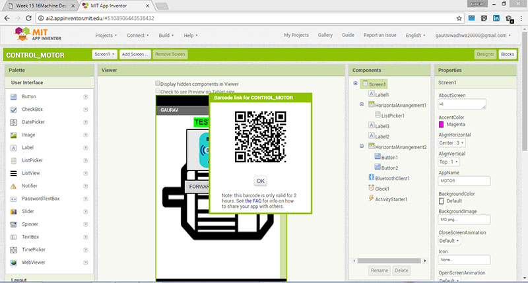528x283 pixels.
Task: Select Button2 in Components tree
Action: pos(389,168)
